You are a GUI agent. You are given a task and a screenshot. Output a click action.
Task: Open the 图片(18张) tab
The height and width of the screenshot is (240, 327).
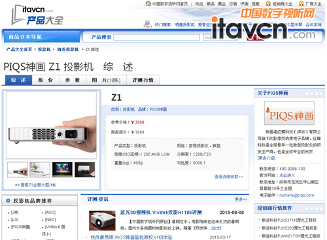click(x=106, y=80)
